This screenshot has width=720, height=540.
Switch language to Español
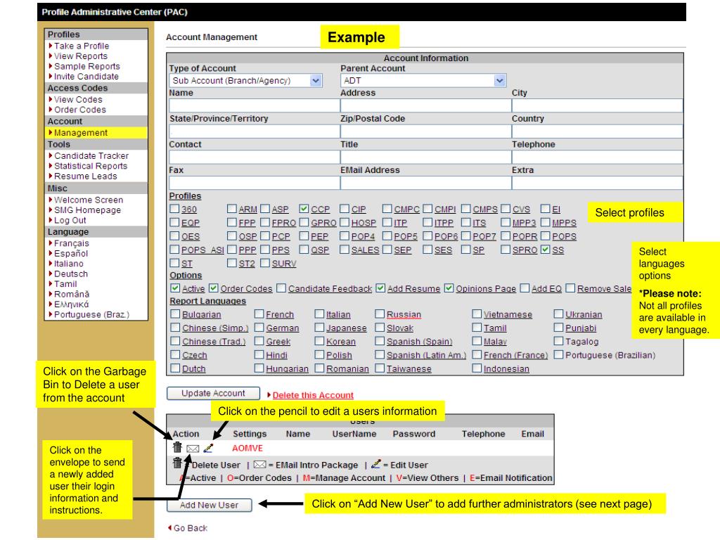pos(71,253)
